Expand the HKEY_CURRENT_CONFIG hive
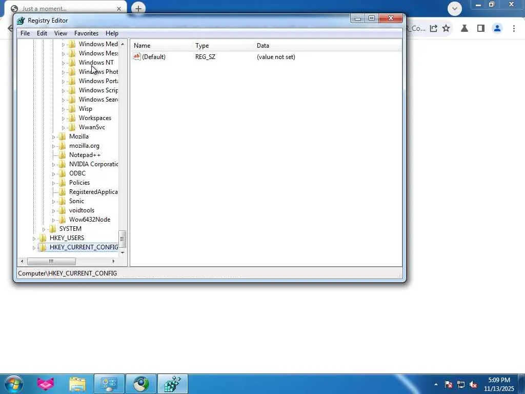 pos(34,248)
